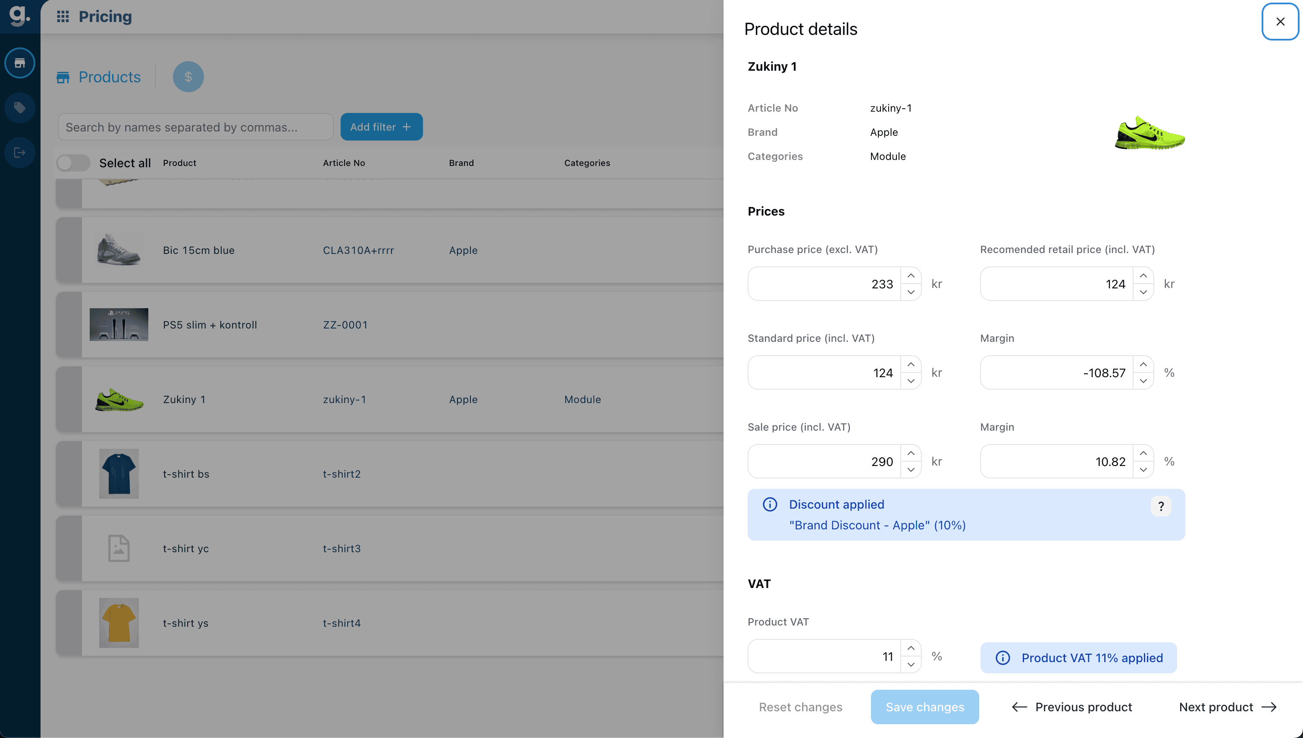Click the g. logo in the top corner
Screen dimensions: 1303x738
[x=20, y=16]
